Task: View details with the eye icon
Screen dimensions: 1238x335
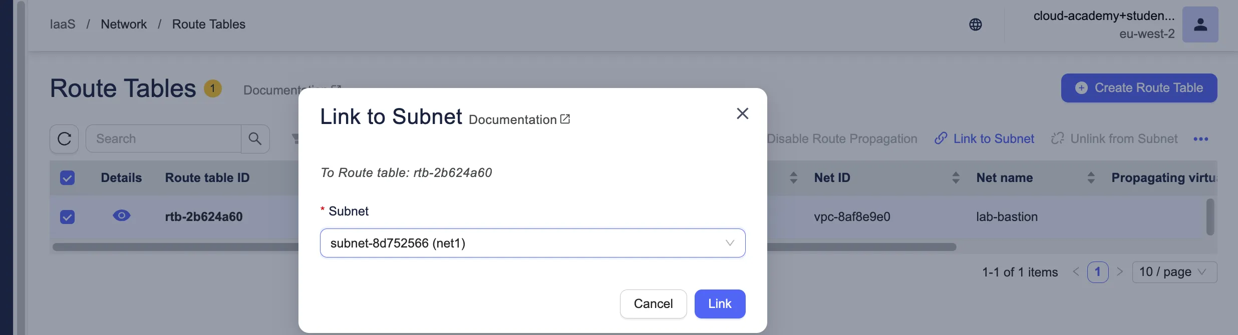Action: point(121,215)
